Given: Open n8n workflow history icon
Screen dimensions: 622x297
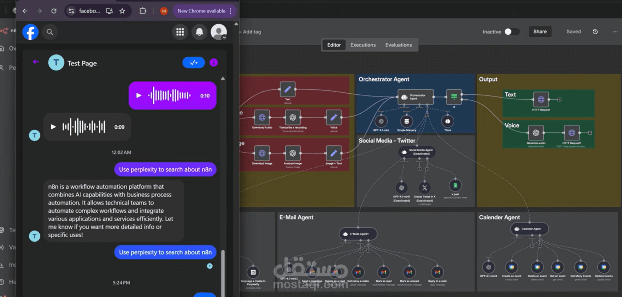Looking at the screenshot, I should (x=595, y=32).
